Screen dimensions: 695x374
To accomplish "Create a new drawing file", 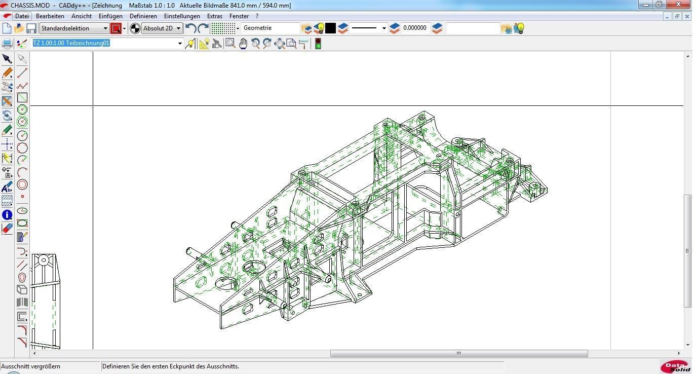I will coord(7,28).
